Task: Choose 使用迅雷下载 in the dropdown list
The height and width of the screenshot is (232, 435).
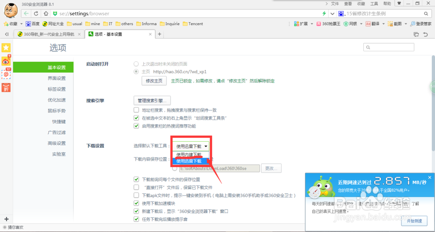Action: [191, 161]
